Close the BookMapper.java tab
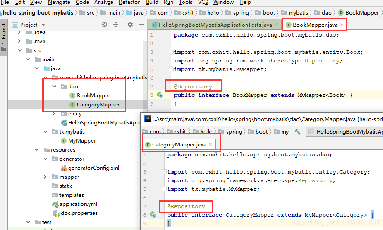383x230 pixels. (x=342, y=25)
